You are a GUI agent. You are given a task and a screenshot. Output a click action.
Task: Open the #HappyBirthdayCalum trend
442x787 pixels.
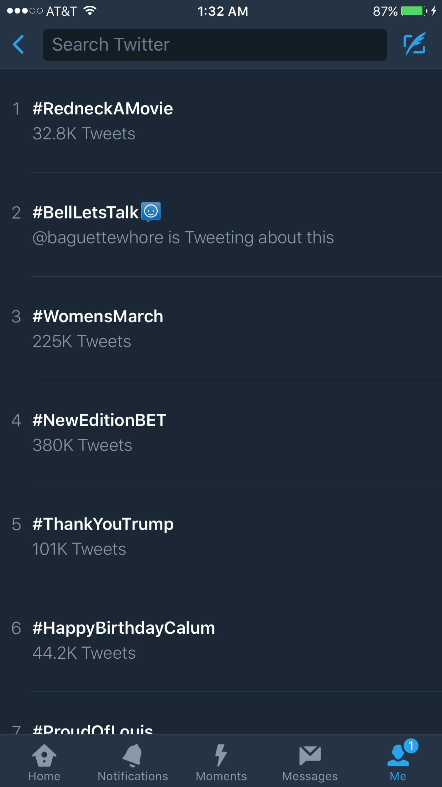point(124,628)
